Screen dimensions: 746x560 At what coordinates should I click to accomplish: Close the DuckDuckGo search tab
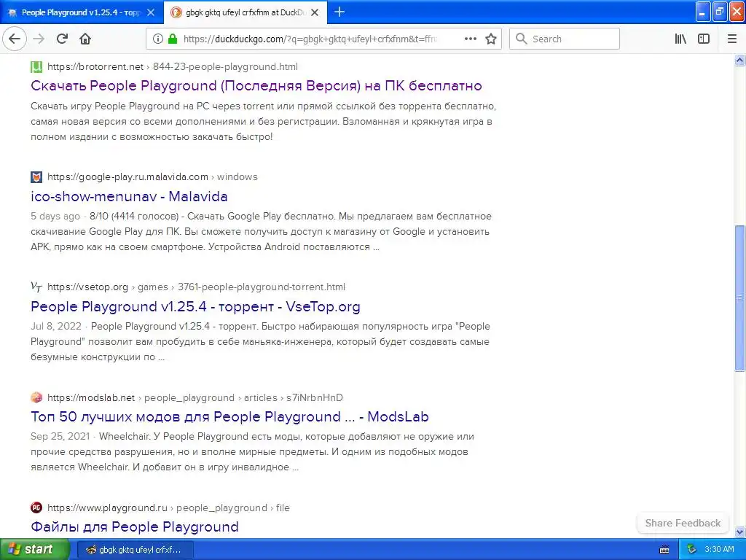pos(315,12)
